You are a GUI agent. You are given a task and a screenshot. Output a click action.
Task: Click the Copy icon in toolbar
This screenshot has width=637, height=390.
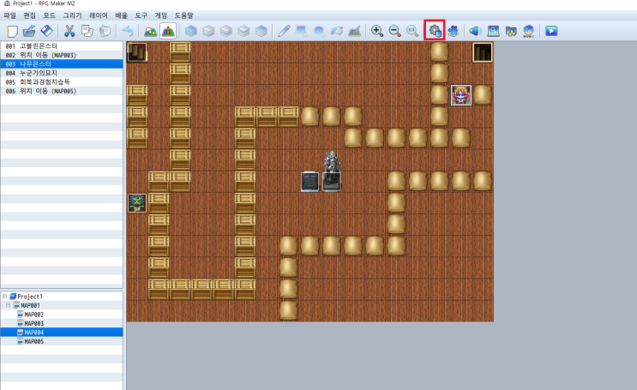[x=87, y=31]
